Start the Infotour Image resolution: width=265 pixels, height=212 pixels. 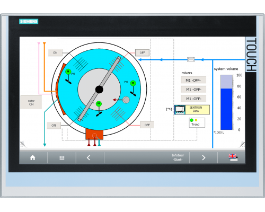[178, 157]
